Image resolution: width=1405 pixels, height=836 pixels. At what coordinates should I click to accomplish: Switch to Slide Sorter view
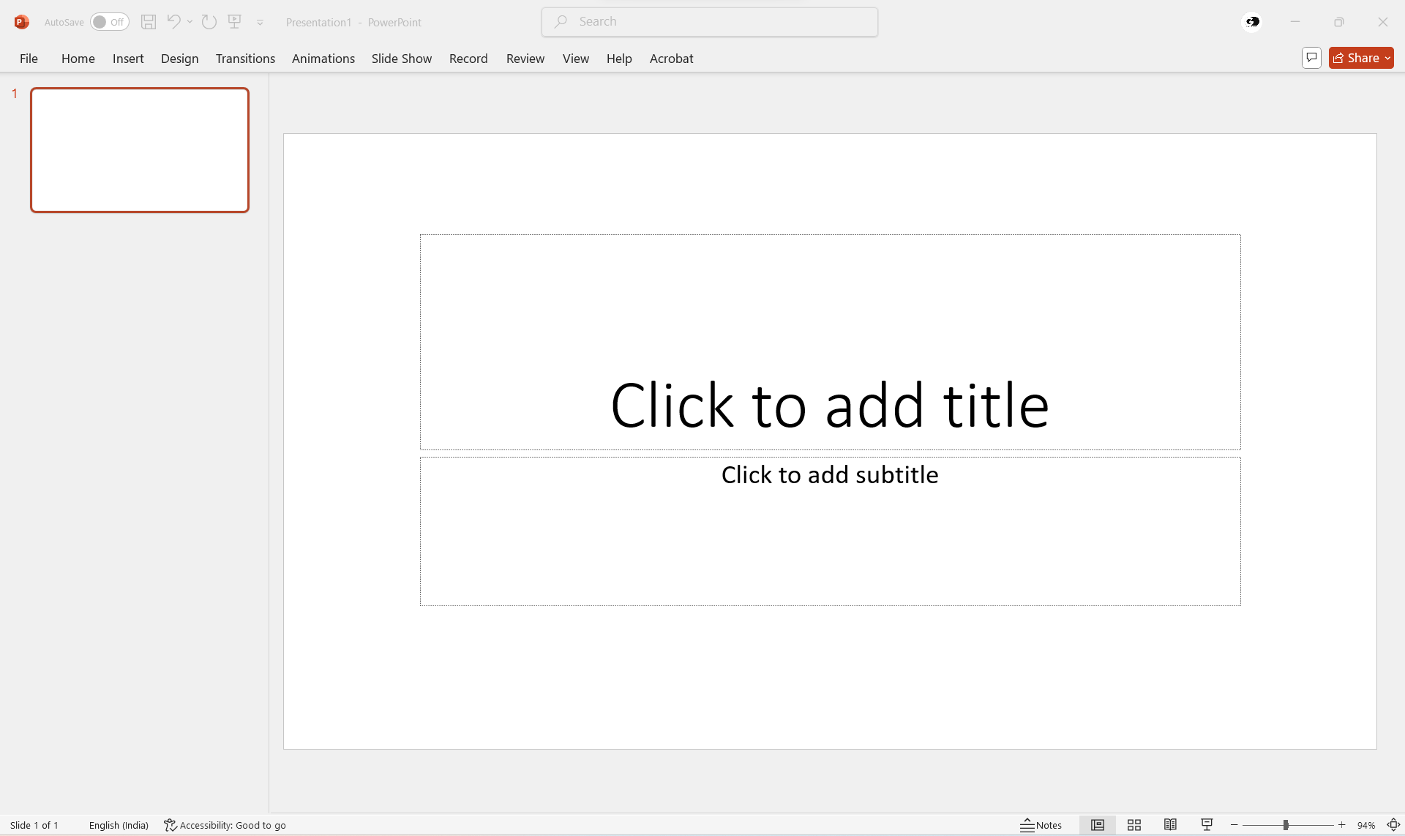click(1134, 825)
